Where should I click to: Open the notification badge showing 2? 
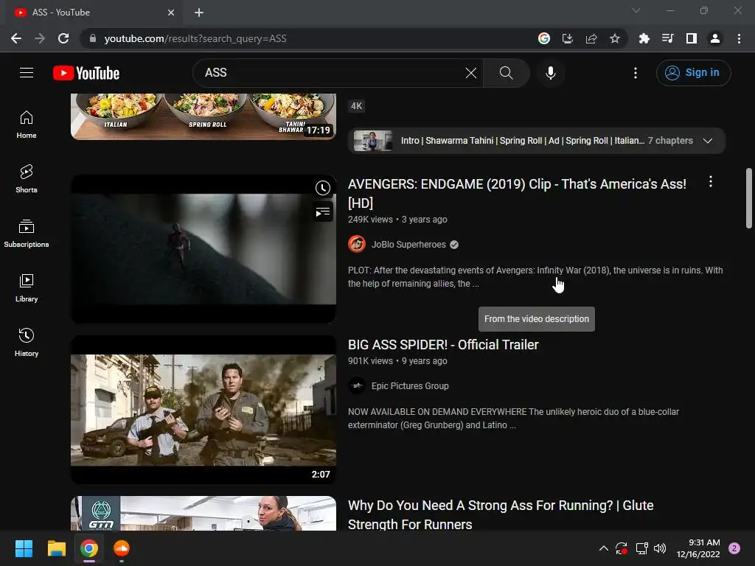(734, 548)
